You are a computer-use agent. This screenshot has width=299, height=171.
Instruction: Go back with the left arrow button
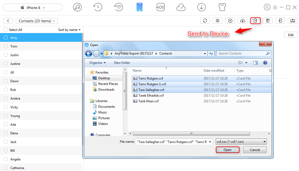pos(8,21)
